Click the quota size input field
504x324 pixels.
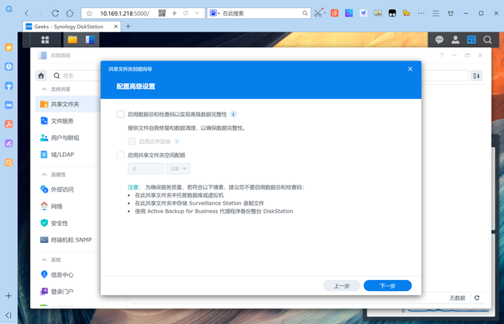click(x=145, y=168)
